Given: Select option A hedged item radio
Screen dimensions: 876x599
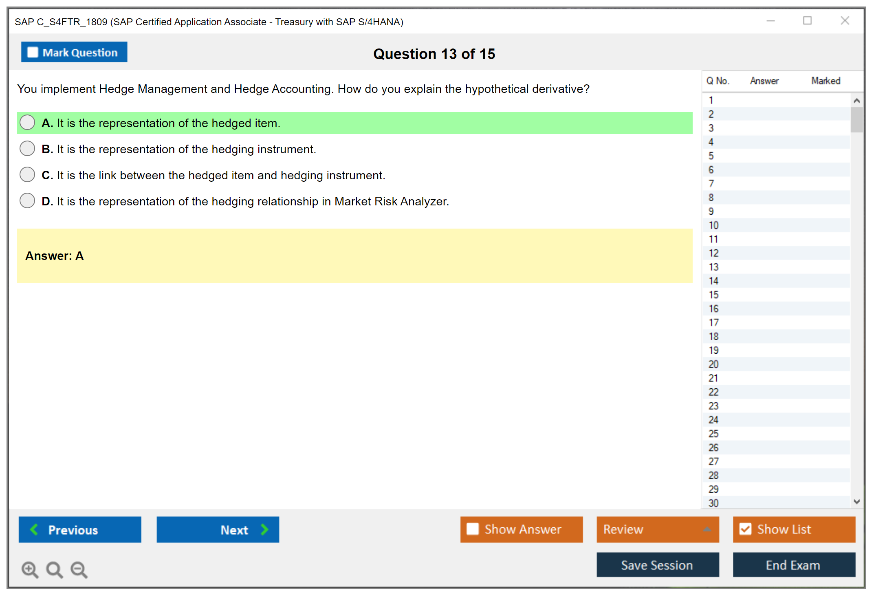Looking at the screenshot, I should pos(27,123).
